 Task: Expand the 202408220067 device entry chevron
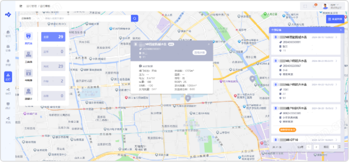336,61
